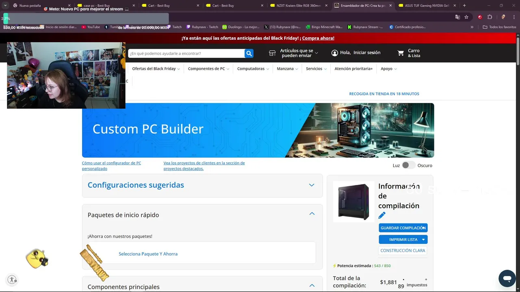Open the chat bubble widget
Image resolution: width=520 pixels, height=292 pixels.
(x=507, y=279)
